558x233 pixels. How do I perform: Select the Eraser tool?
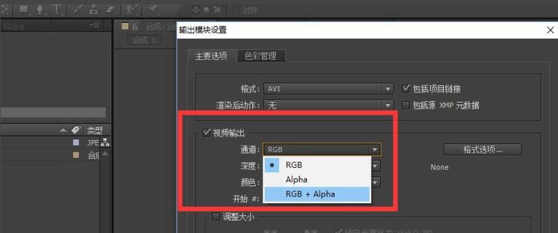point(111,10)
